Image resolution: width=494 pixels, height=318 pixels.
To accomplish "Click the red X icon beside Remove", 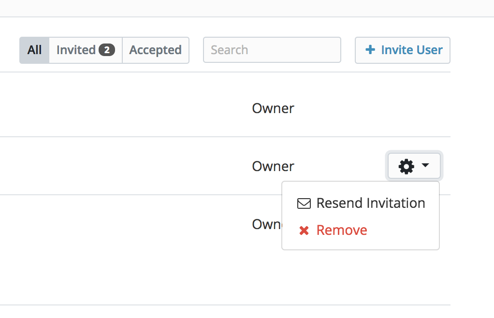I will point(304,231).
